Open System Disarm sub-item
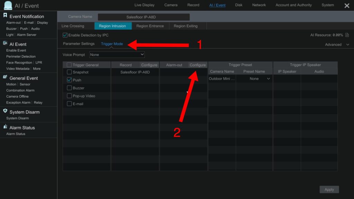 pyautogui.click(x=17, y=118)
